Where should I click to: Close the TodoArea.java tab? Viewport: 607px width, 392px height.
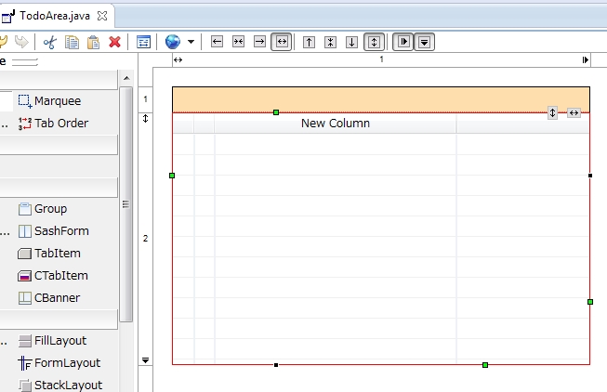102,16
